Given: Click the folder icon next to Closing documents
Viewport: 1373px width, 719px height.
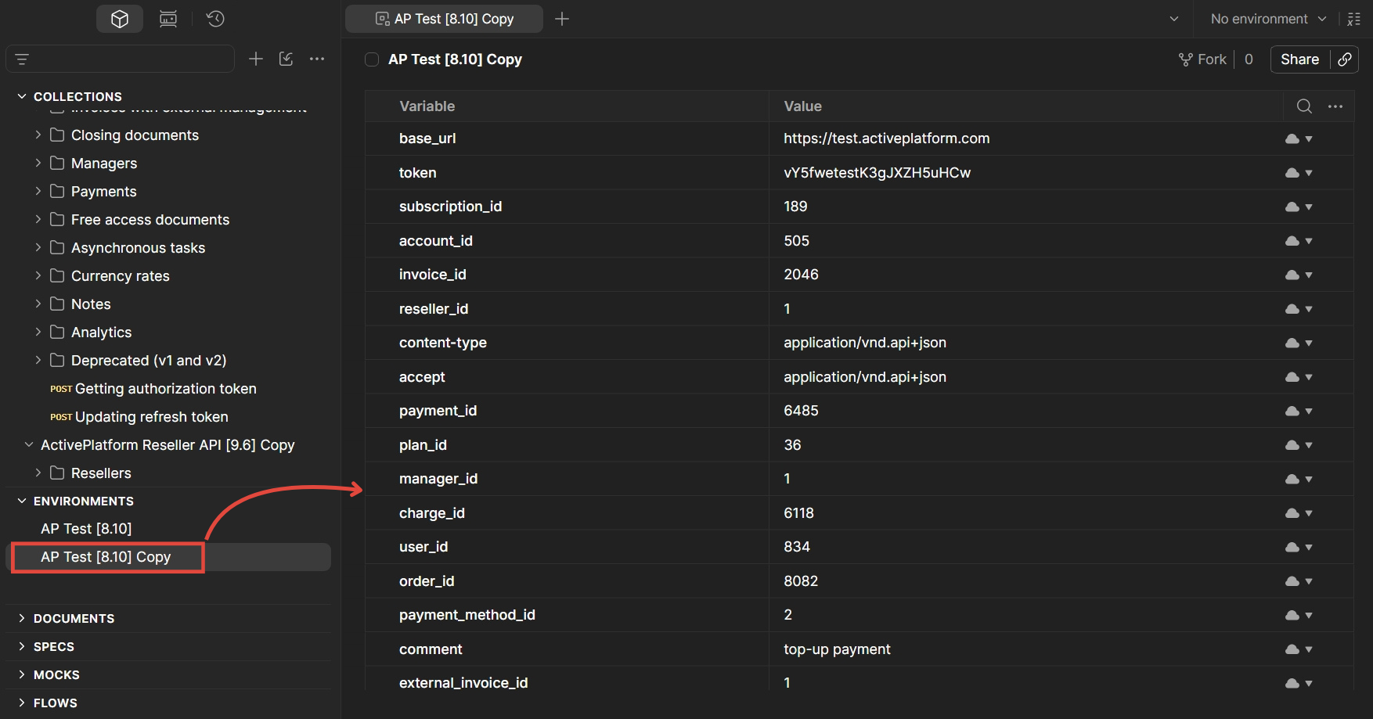Looking at the screenshot, I should (57, 135).
